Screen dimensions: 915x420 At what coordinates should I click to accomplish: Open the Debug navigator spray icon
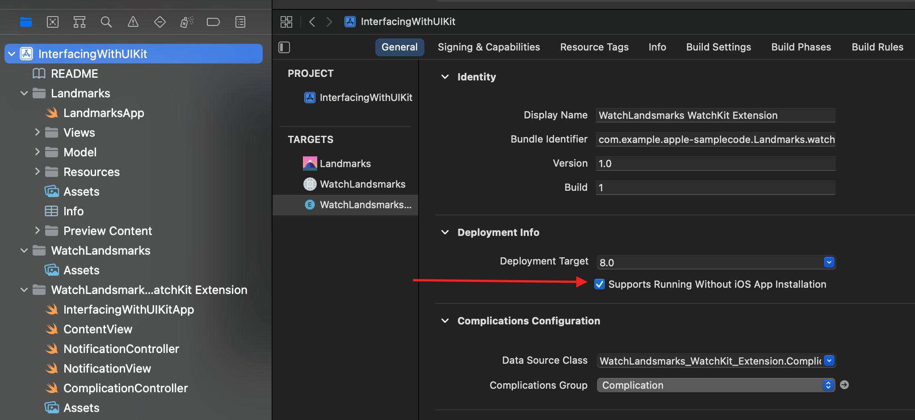187,22
